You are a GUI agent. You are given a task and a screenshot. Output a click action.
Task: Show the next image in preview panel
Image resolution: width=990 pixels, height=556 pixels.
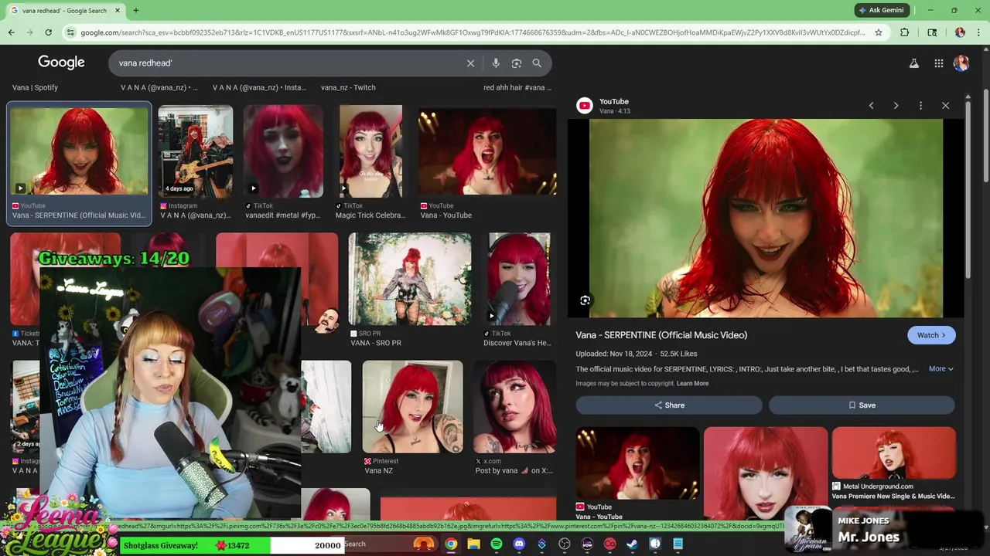896,106
